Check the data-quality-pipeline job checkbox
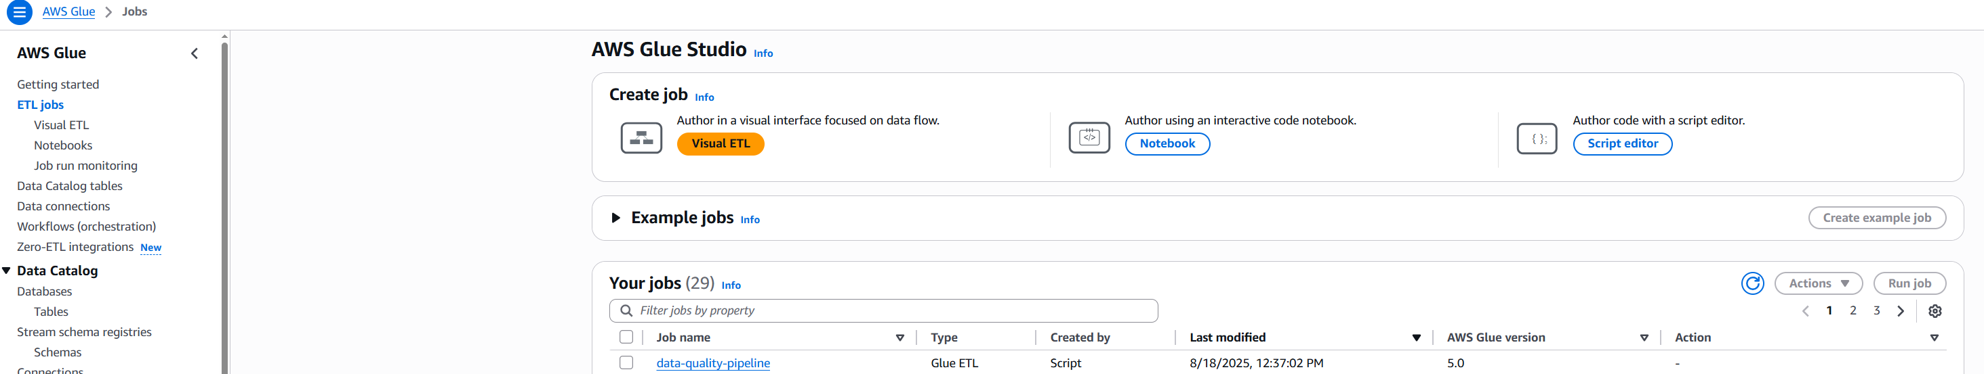Image resolution: width=1984 pixels, height=374 pixels. [626, 363]
